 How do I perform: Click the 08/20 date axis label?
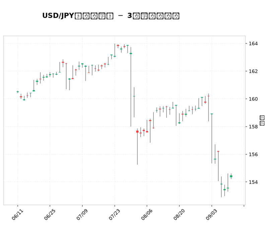[x=179, y=214]
